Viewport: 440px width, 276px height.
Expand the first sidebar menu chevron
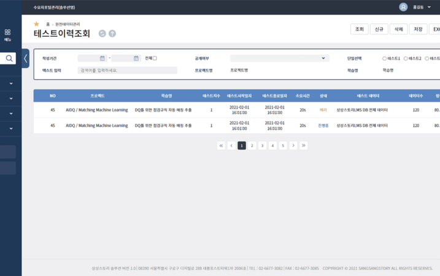pyautogui.click(x=11, y=83)
